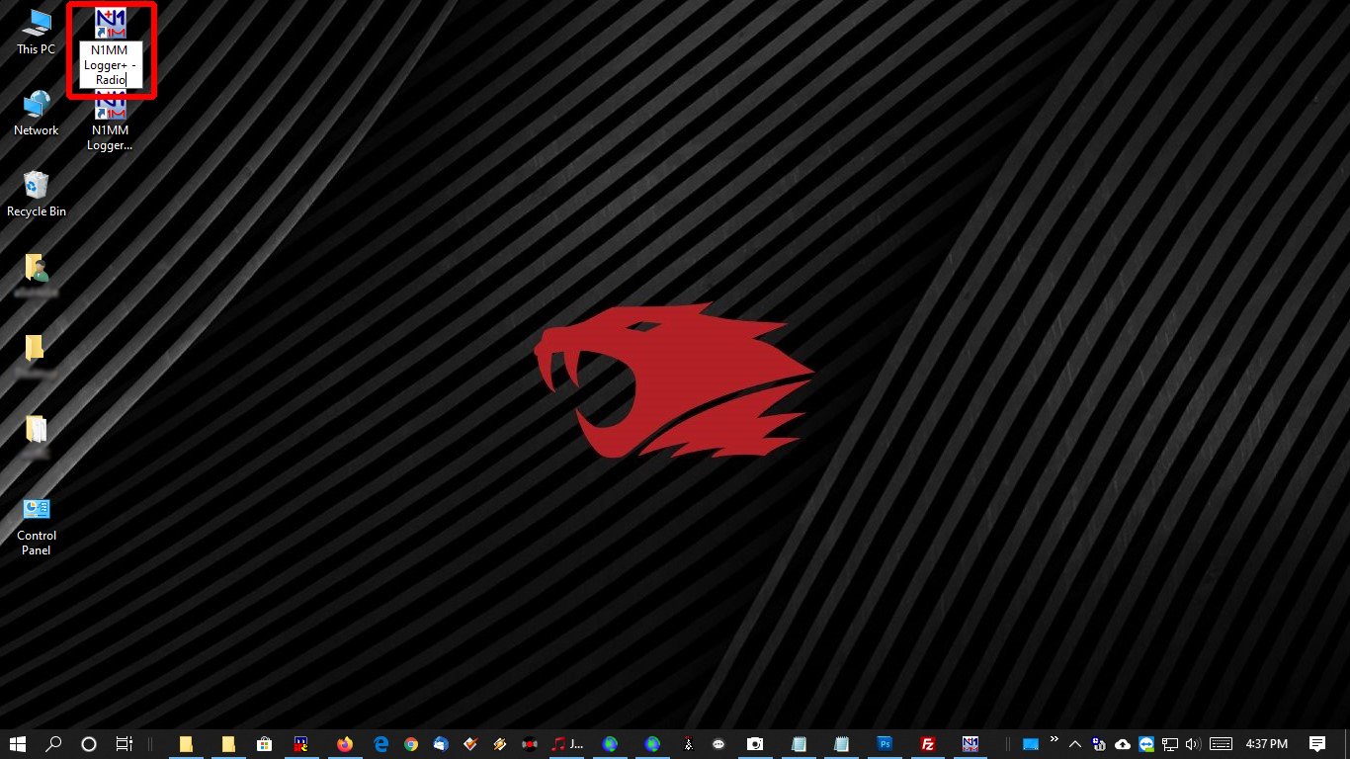Launch Google Chrome from the taskbar

(x=411, y=744)
